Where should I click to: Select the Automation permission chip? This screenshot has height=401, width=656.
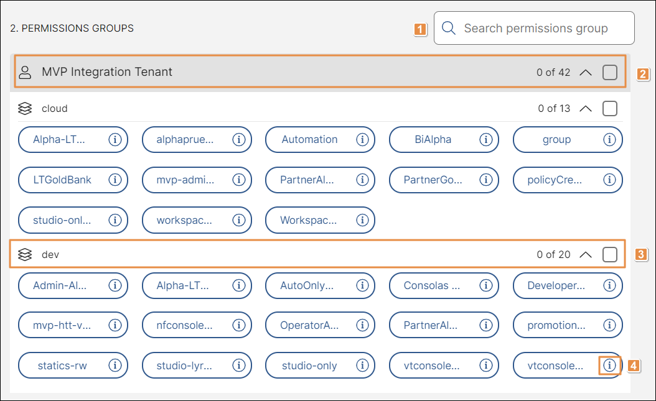coord(309,140)
